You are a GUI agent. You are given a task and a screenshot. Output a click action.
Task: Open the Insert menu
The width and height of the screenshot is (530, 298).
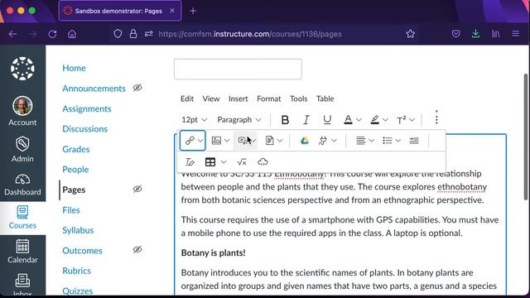pyautogui.click(x=238, y=99)
